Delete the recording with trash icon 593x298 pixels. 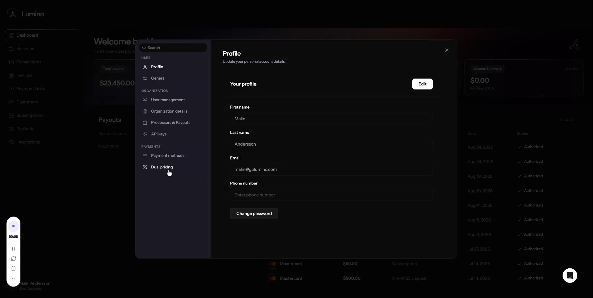[x=13, y=269]
